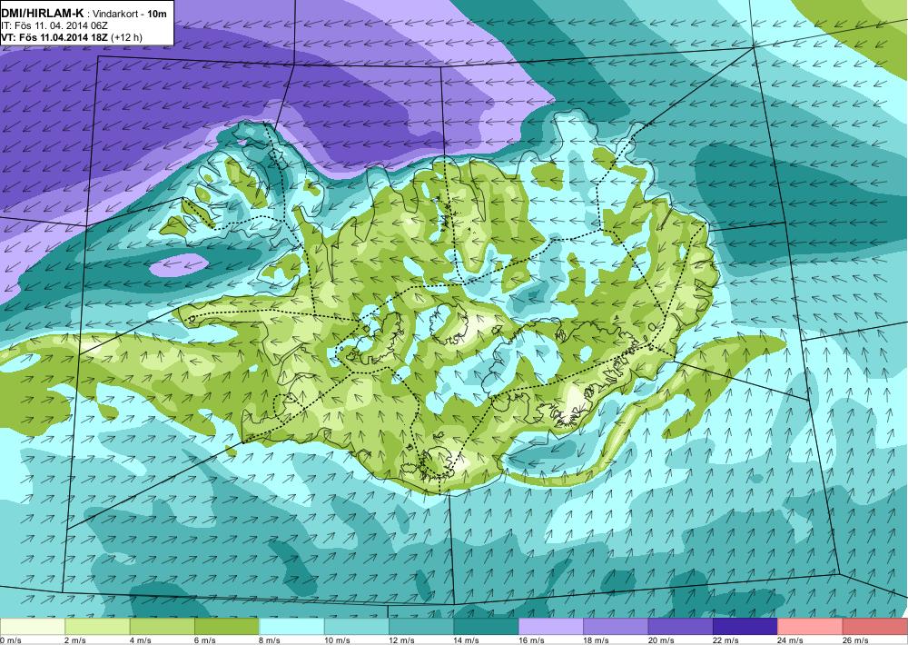The height and width of the screenshot is (645, 908).
Task: Click the '14 m/s' legend label
Action: (x=467, y=640)
